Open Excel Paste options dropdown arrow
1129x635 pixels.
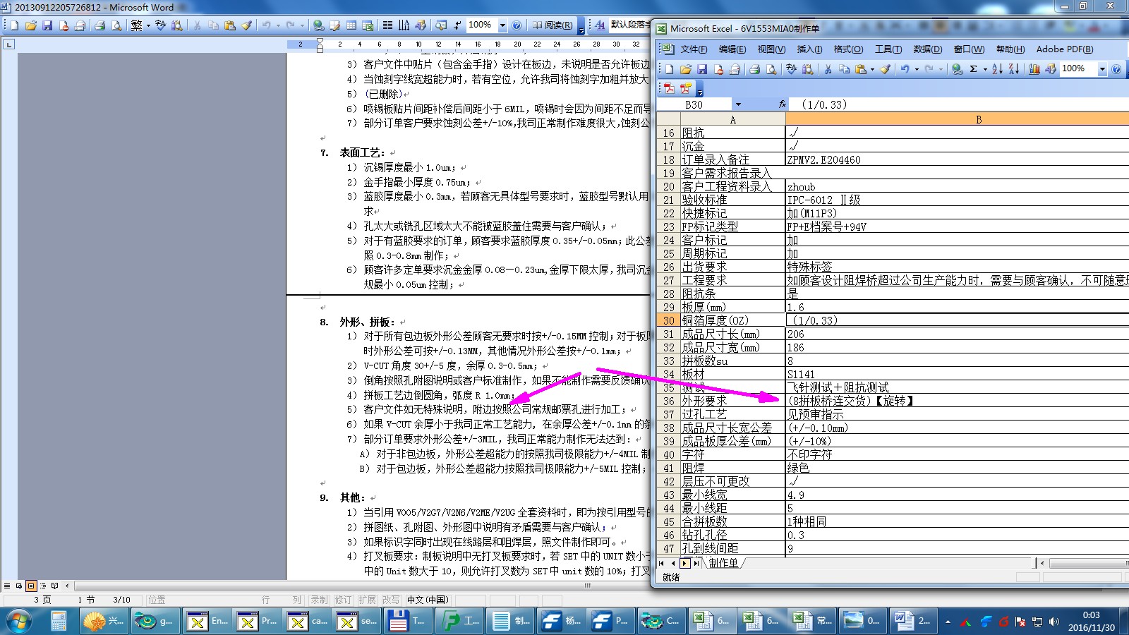click(x=872, y=69)
